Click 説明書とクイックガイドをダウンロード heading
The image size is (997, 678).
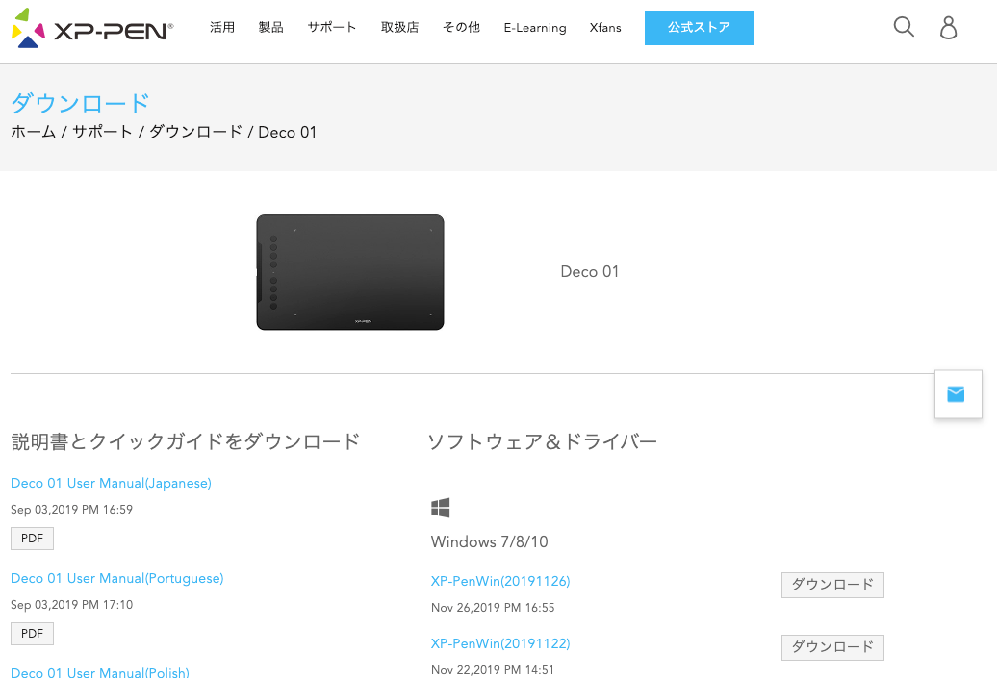click(186, 441)
